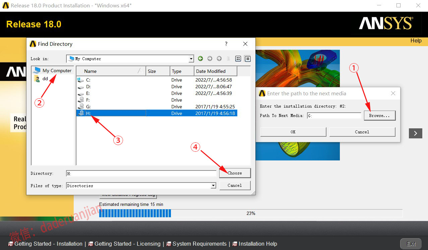
Task: Sort the list by the Name column
Action: (x=111, y=71)
